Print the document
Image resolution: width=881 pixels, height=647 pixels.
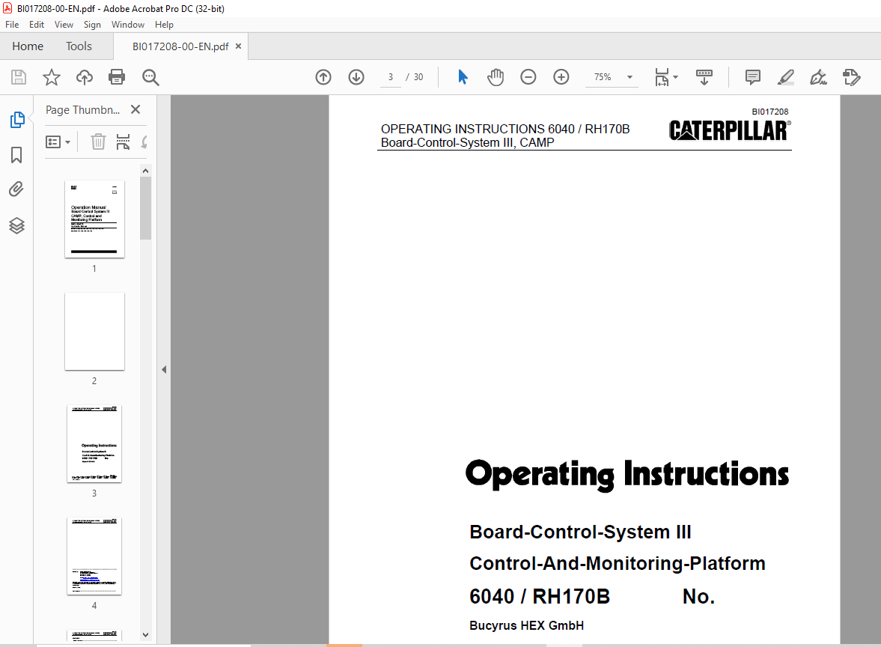117,77
